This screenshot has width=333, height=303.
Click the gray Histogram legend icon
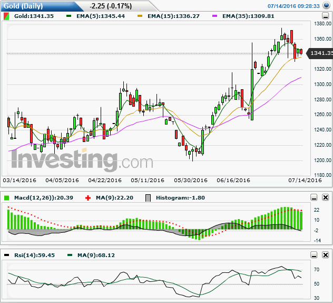point(148,198)
